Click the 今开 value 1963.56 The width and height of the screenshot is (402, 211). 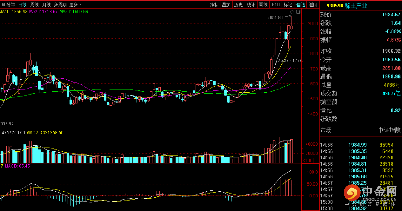(x=391, y=60)
